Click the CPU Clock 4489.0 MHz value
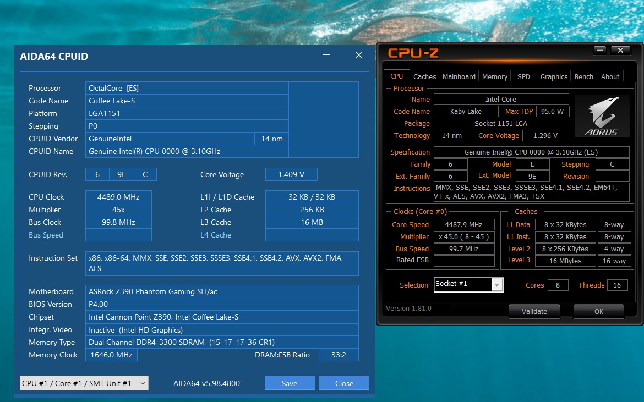 118,197
